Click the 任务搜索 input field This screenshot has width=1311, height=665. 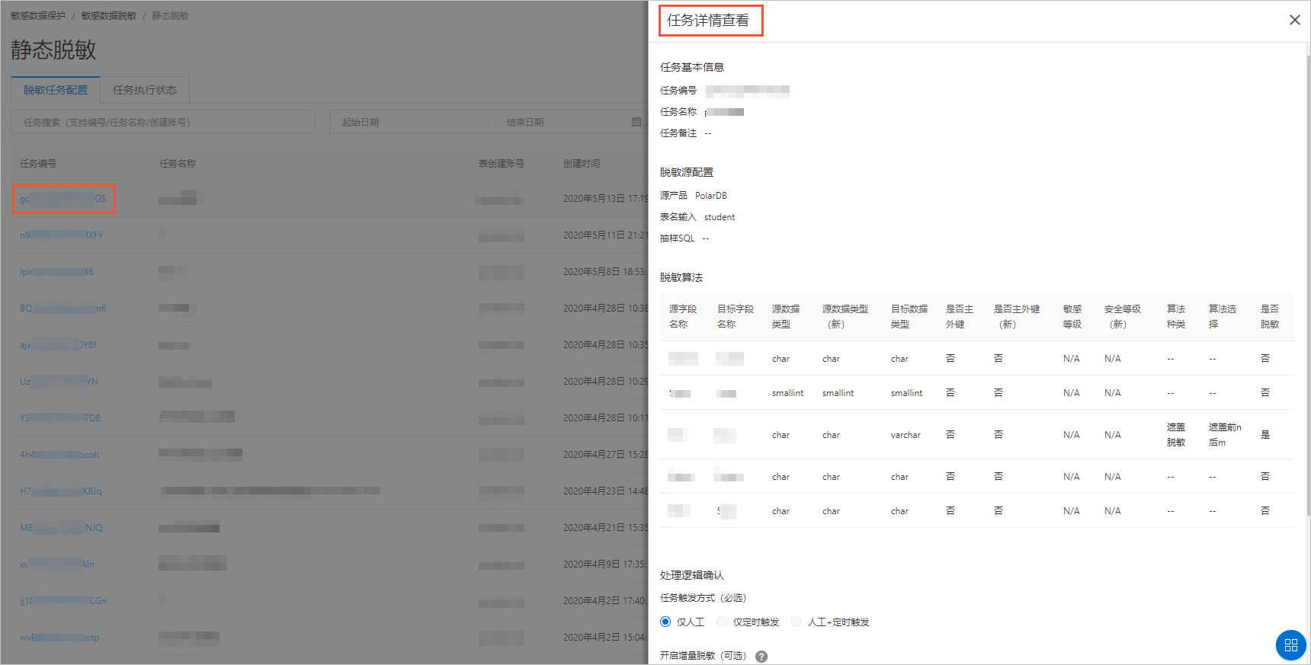(x=163, y=122)
